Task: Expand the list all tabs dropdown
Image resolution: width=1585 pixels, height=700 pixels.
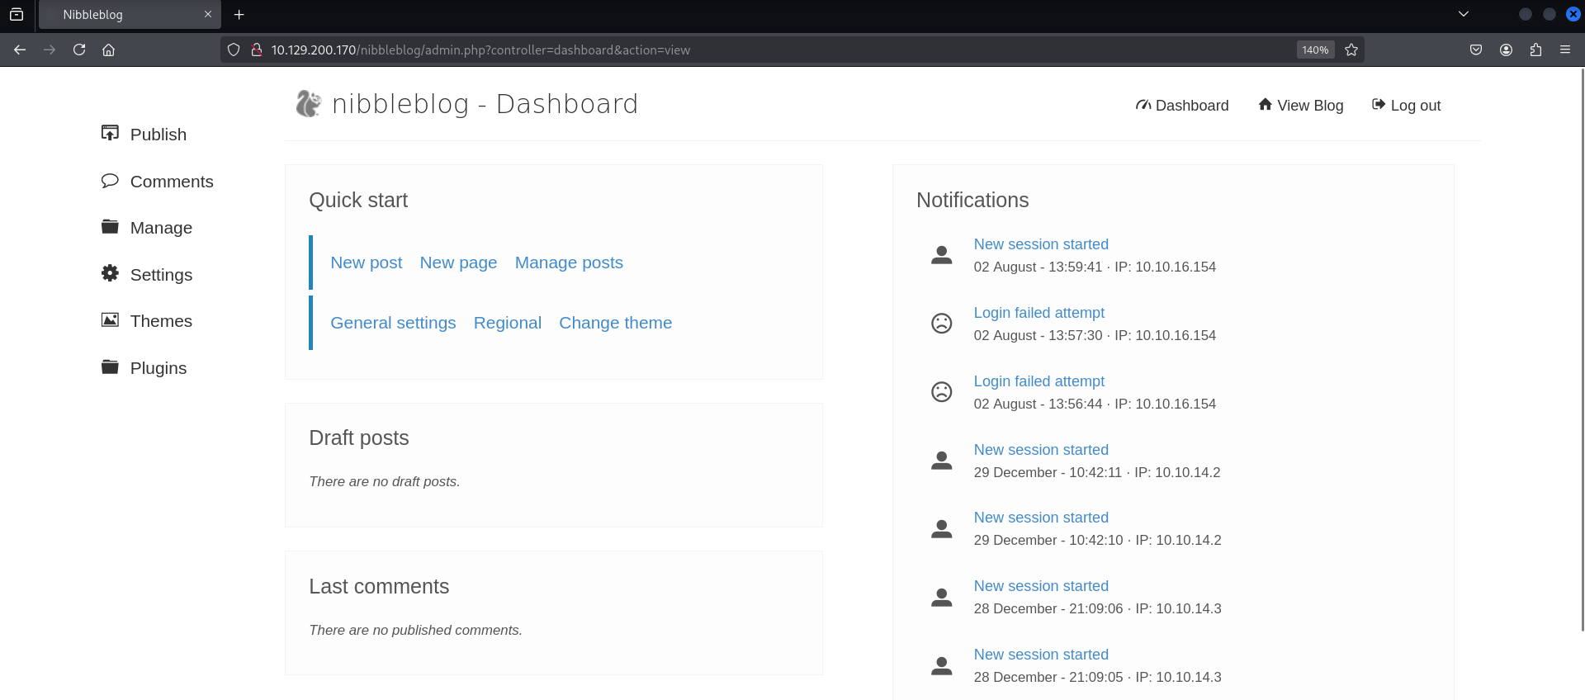Action: [x=1464, y=14]
